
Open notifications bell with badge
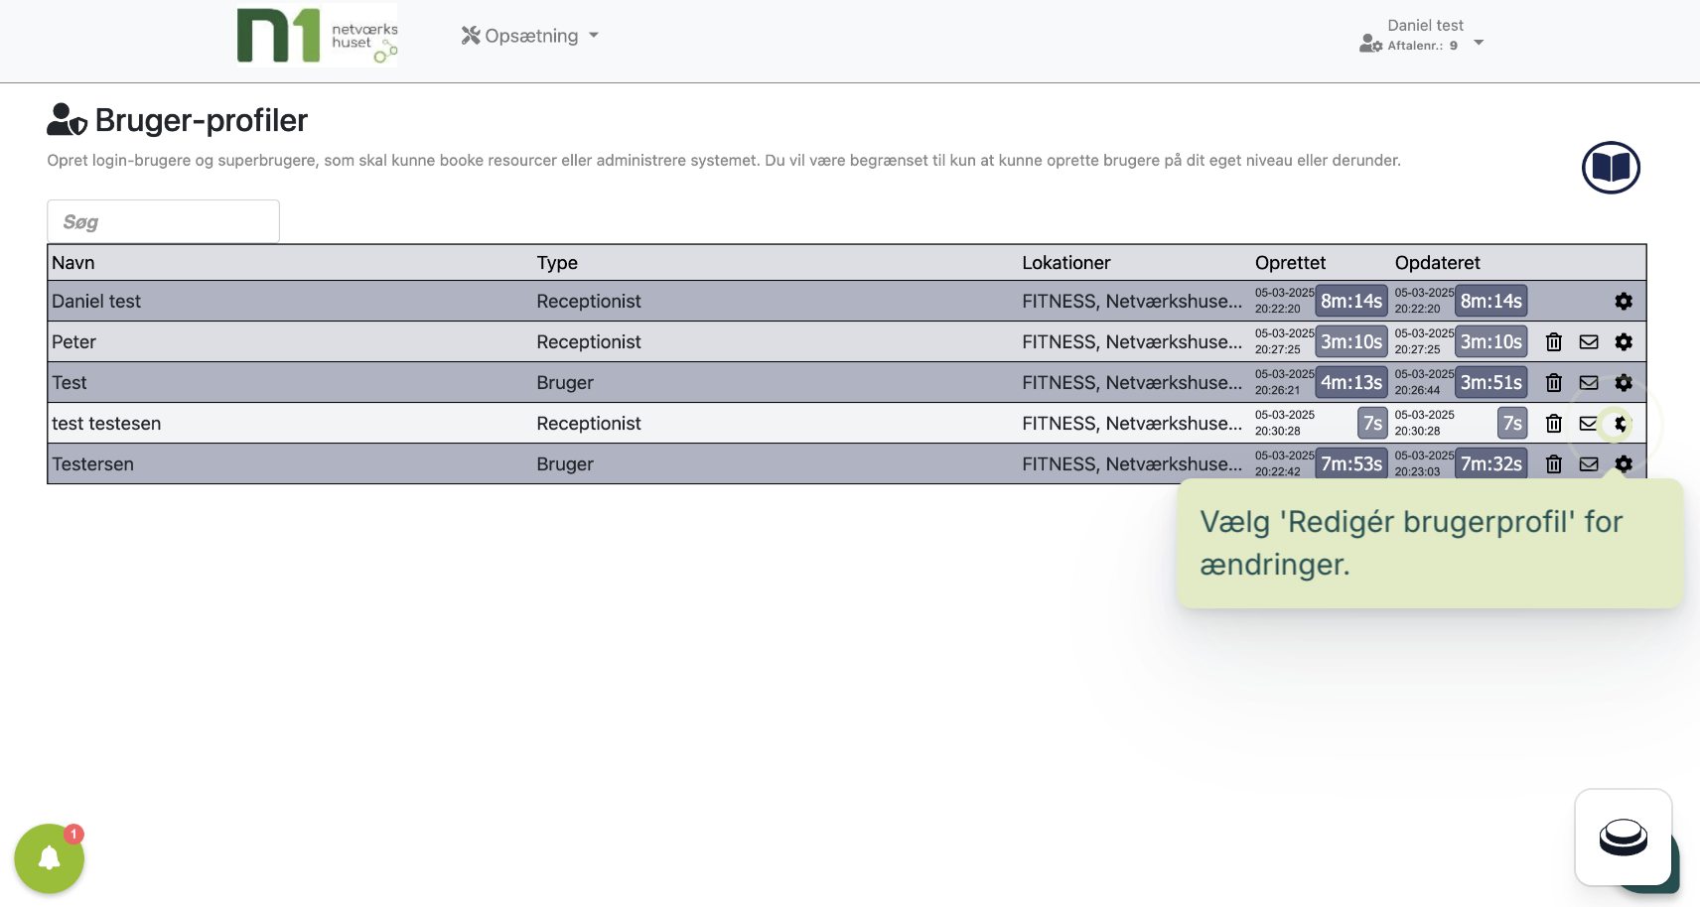tap(49, 858)
